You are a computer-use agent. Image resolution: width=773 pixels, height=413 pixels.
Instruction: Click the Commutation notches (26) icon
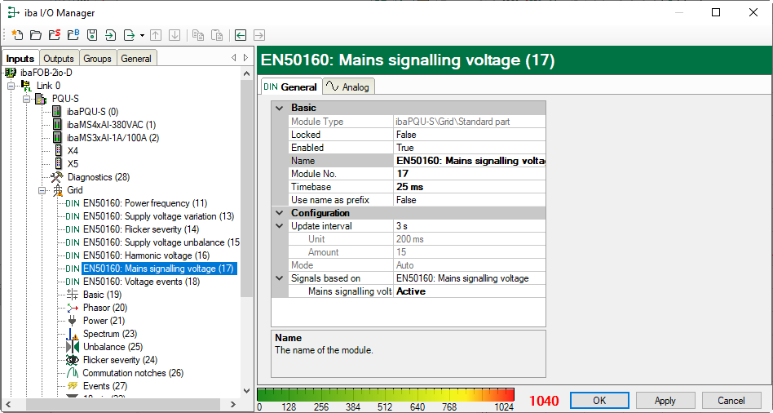coord(72,373)
